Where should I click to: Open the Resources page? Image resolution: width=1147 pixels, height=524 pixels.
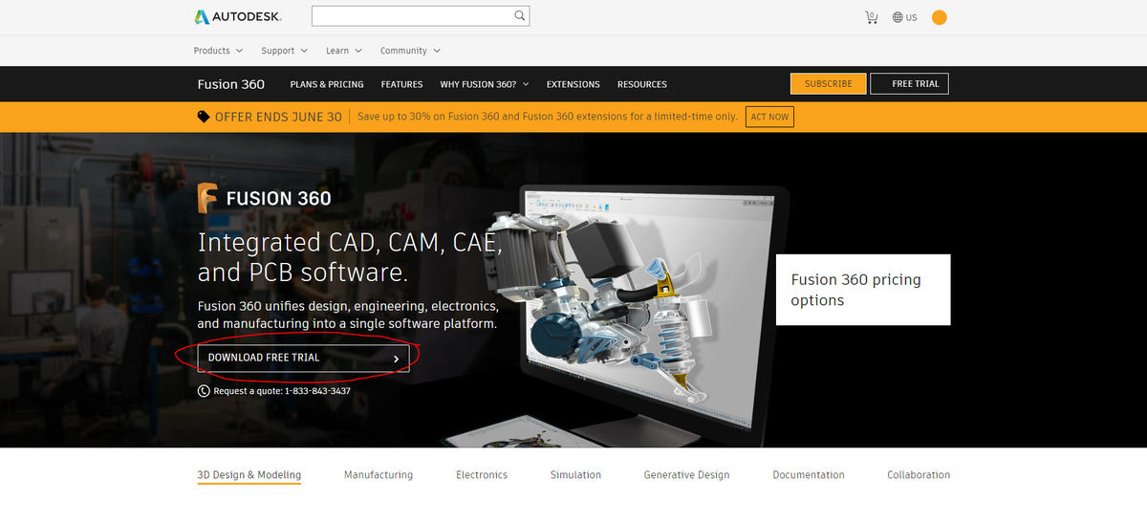(642, 84)
